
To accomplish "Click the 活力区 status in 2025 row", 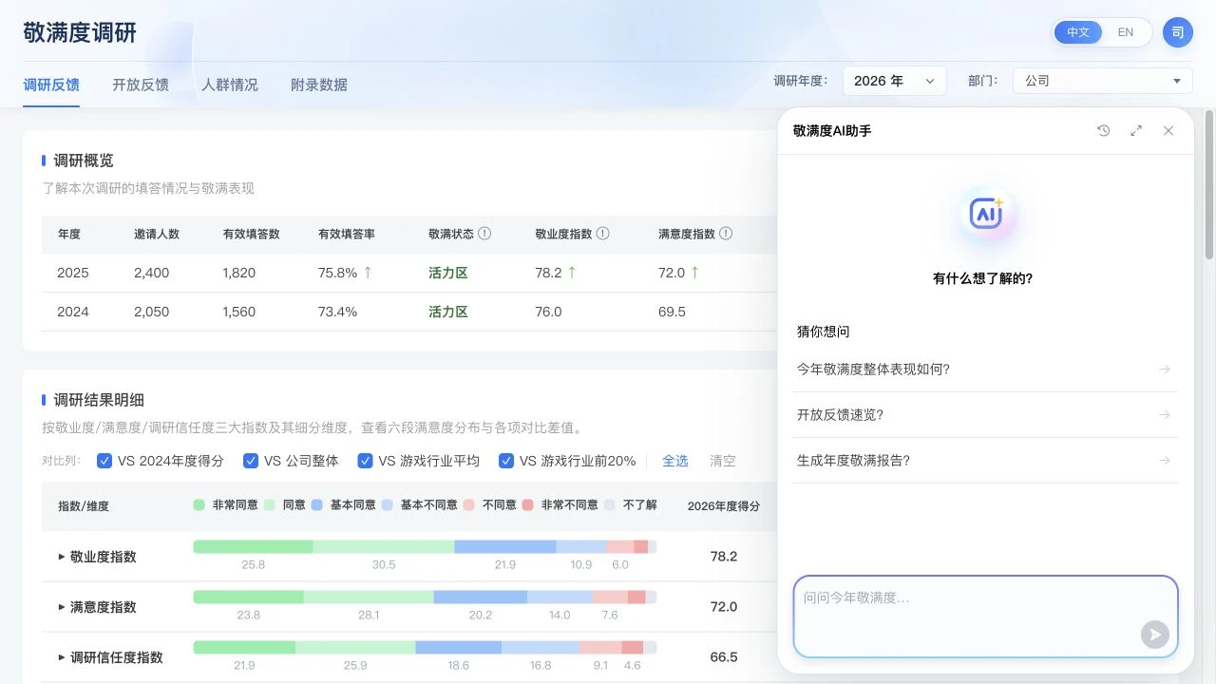I will (x=448, y=273).
